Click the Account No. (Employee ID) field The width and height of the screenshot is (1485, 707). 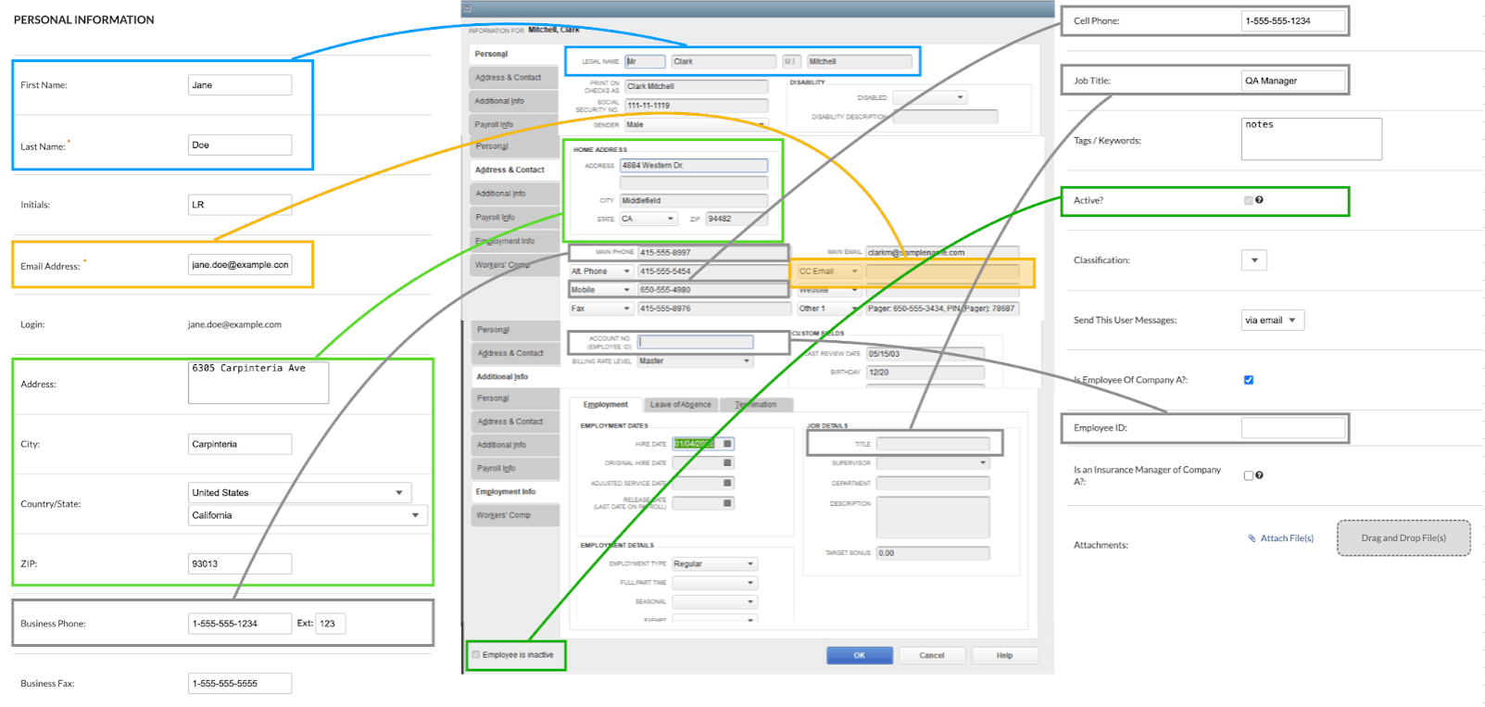[695, 342]
